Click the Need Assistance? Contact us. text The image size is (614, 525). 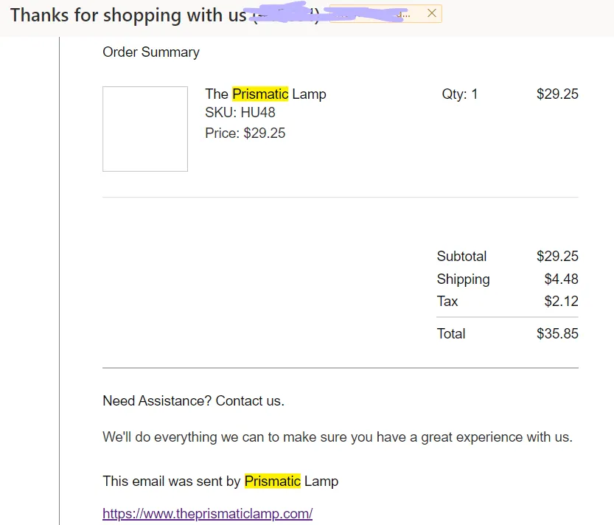[193, 401]
